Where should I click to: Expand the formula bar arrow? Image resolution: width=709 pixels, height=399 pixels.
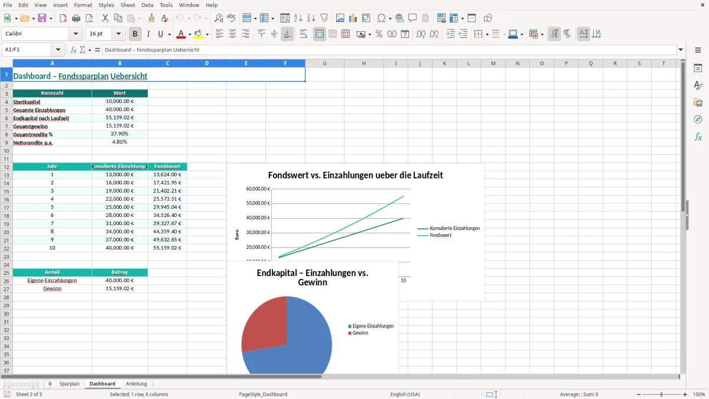pos(681,50)
